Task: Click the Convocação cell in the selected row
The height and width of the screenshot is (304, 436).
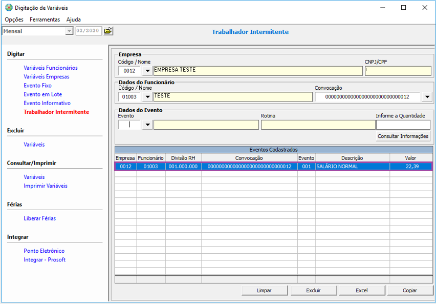Action: pos(249,167)
